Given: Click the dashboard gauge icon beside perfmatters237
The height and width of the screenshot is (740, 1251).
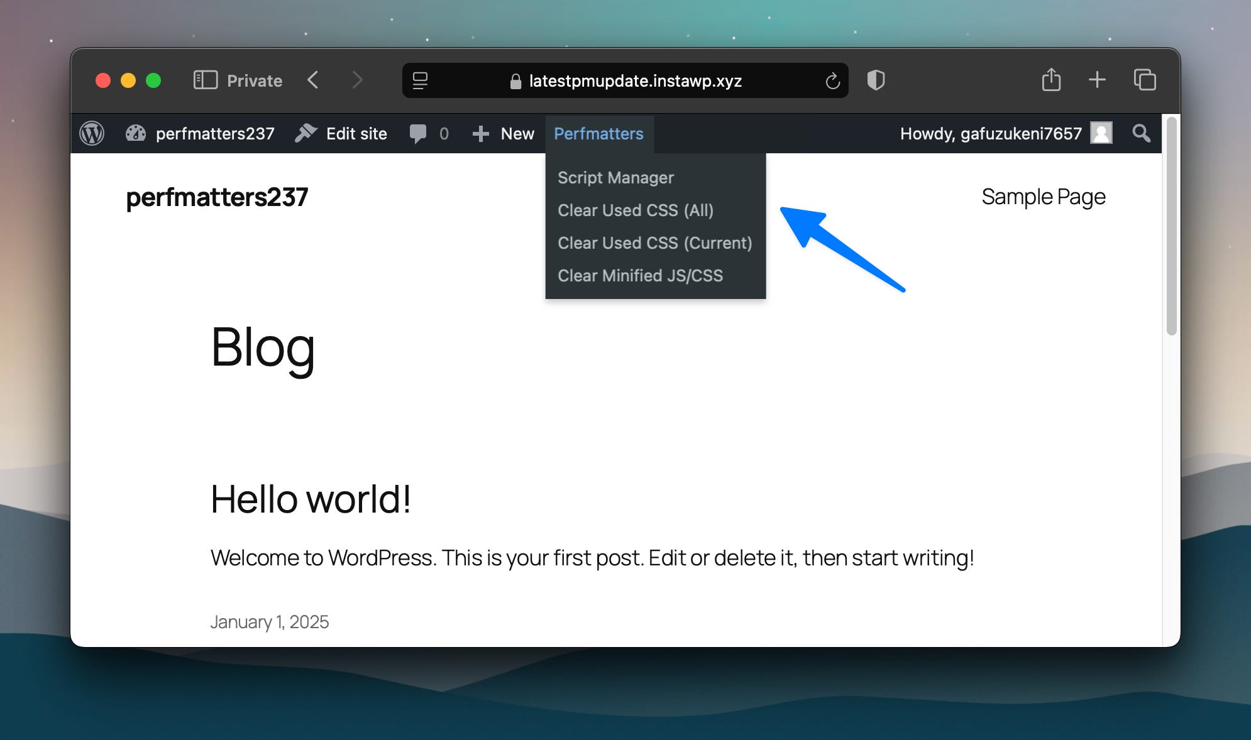Looking at the screenshot, I should (136, 134).
